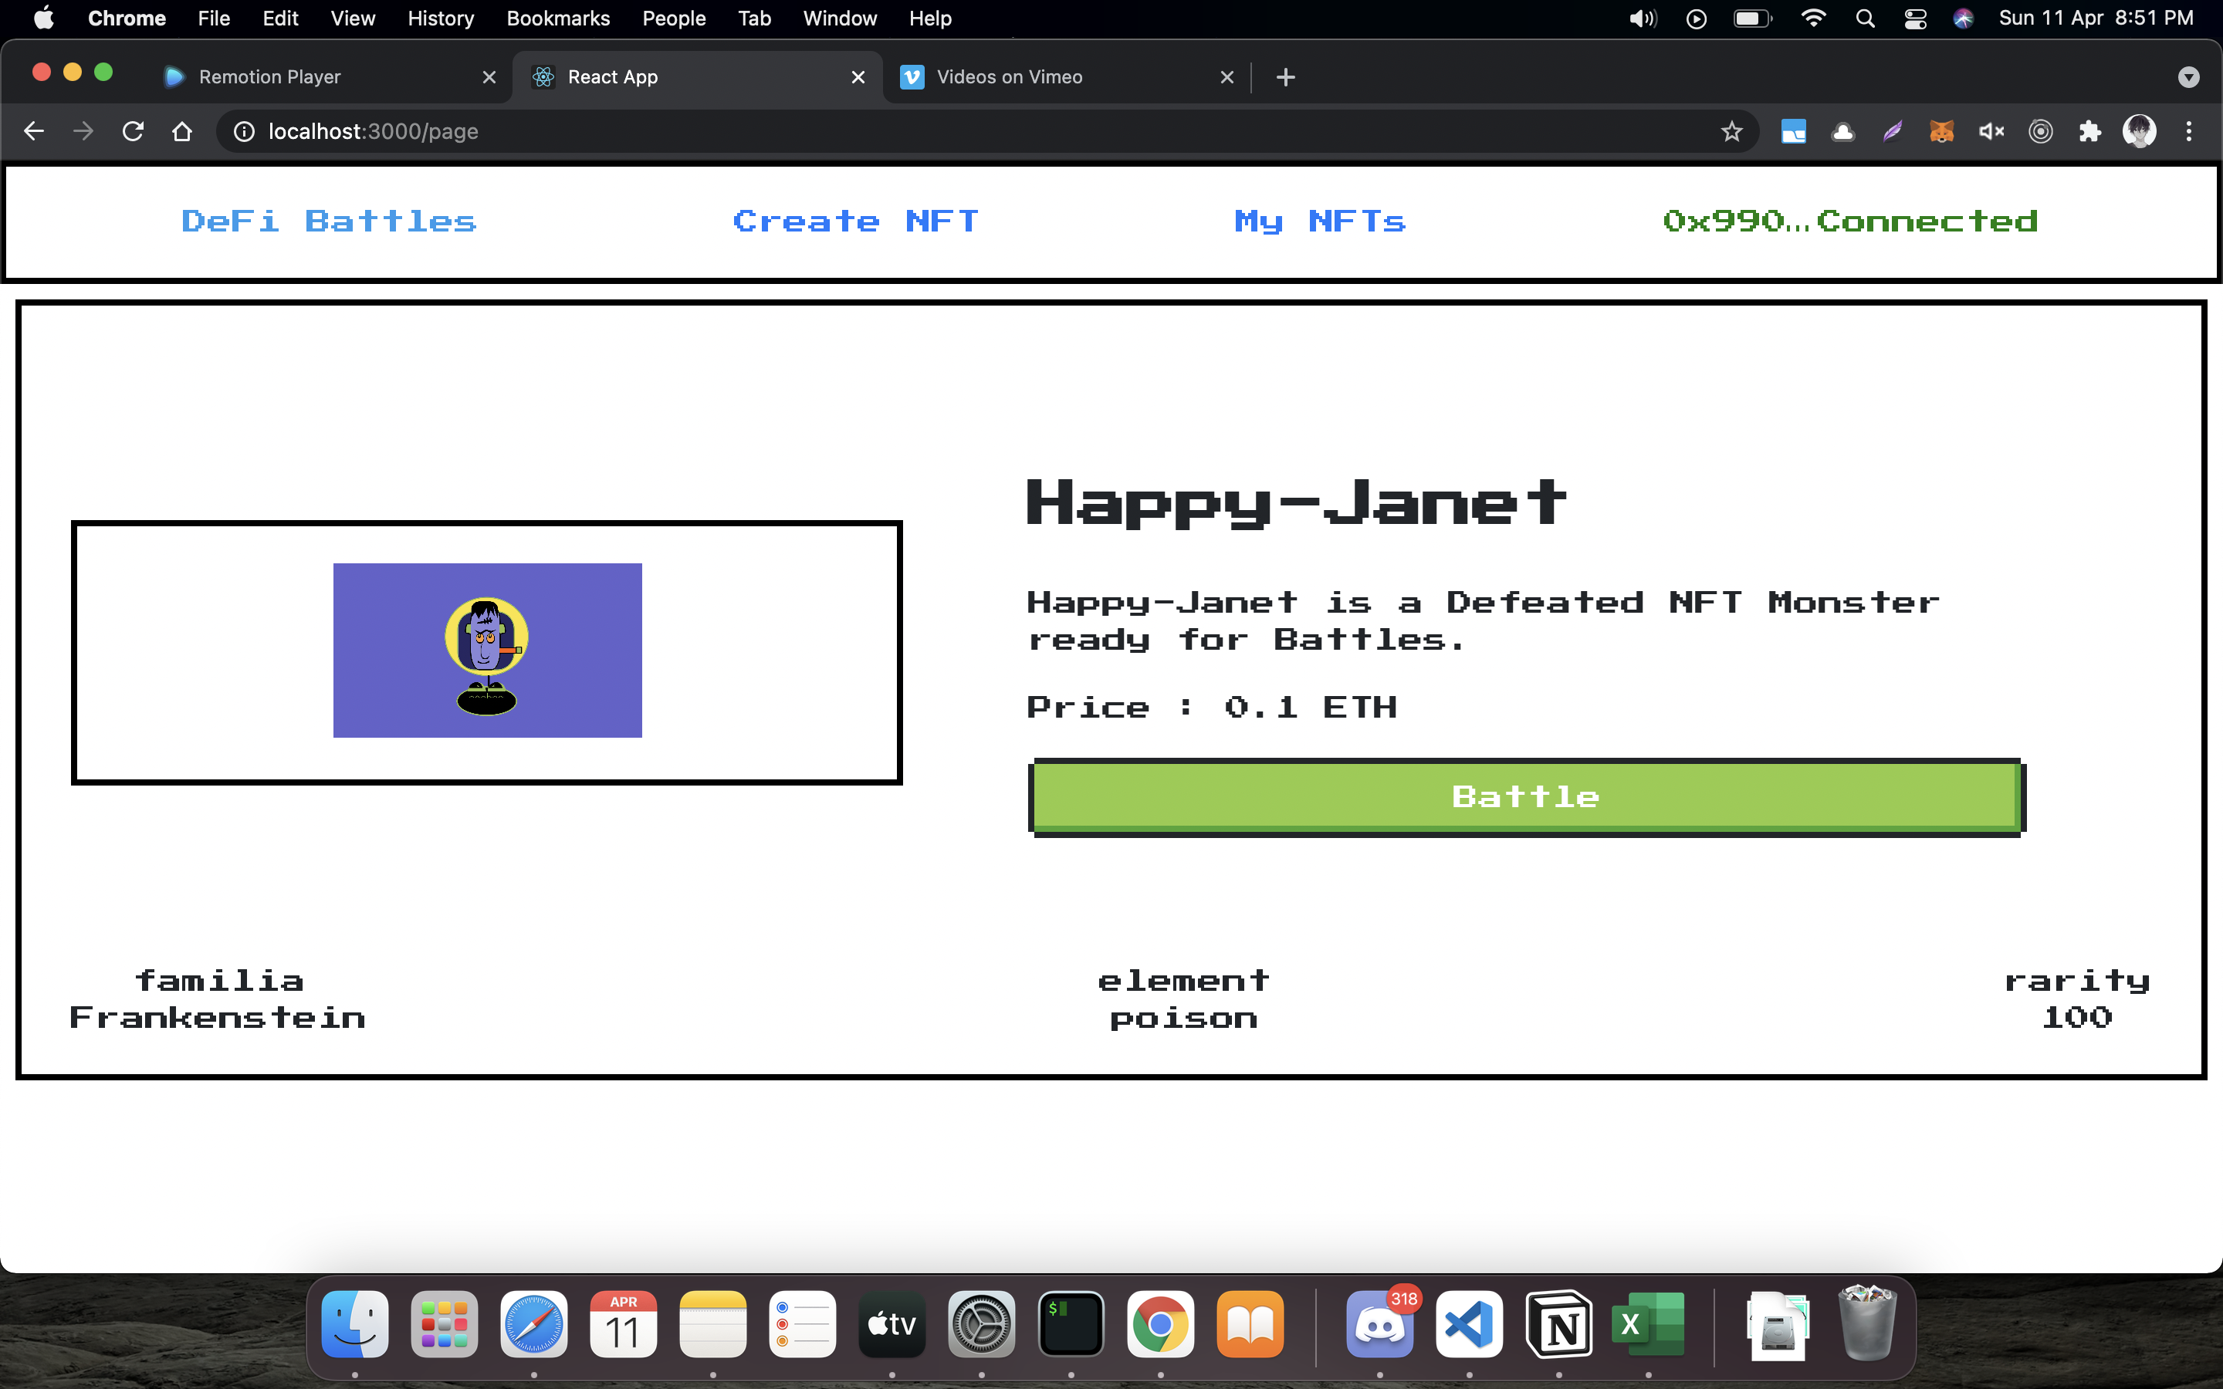This screenshot has width=2223, height=1389.
Task: Click the mute site speaker extension icon
Action: [1991, 131]
